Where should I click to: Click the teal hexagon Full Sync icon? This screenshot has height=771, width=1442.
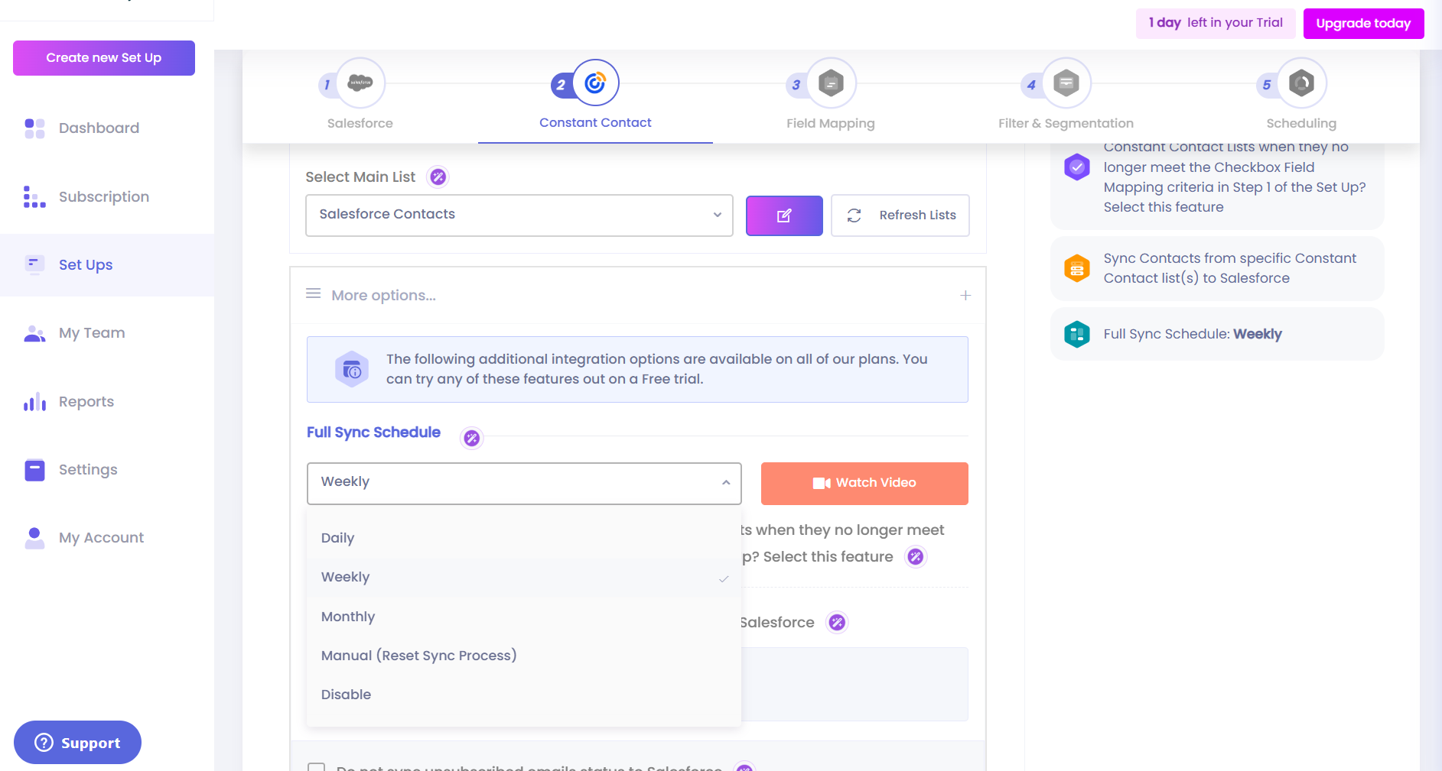1077,334
